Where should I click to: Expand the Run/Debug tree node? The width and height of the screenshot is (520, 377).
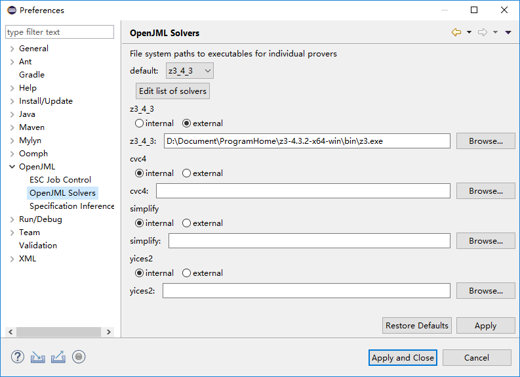click(x=12, y=219)
